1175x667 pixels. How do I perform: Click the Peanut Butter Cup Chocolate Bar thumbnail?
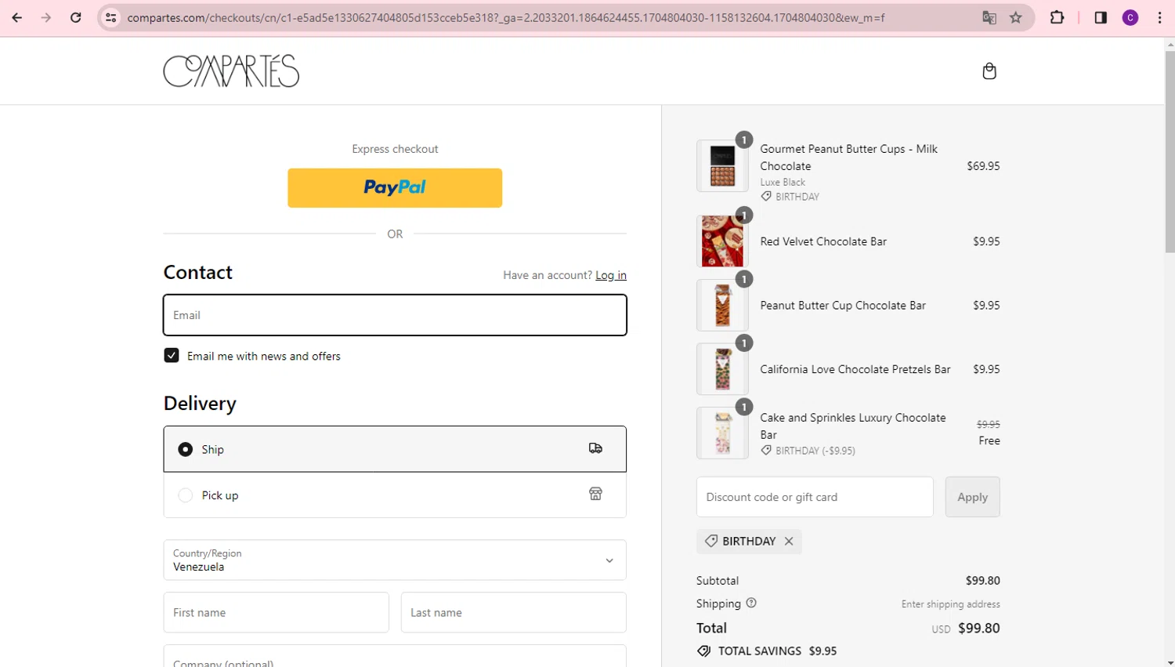[722, 306]
